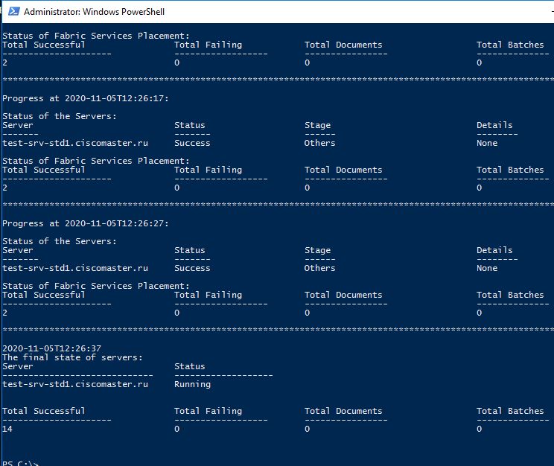
Task: Click the 'Status' header above 'Running'
Action: [x=190, y=366]
